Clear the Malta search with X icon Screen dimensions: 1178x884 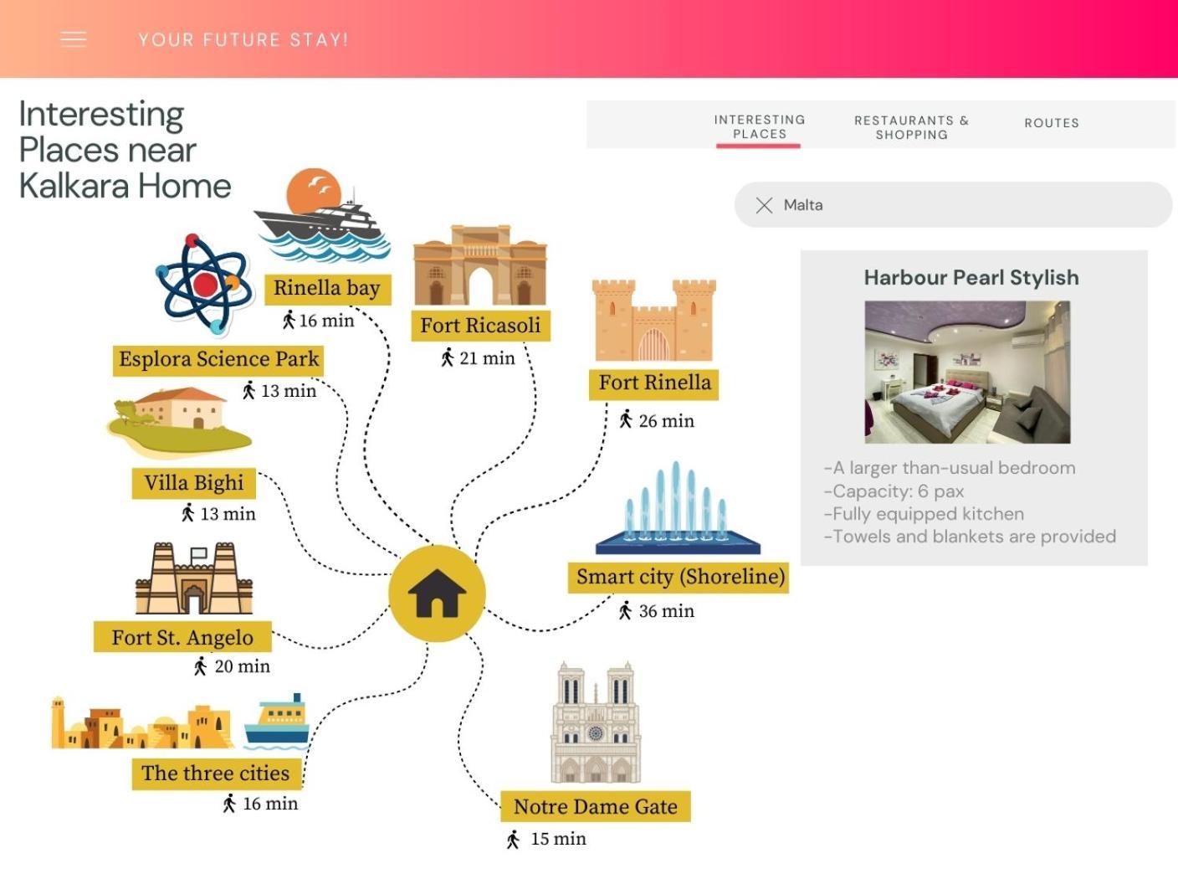pyautogui.click(x=764, y=205)
